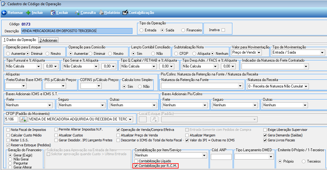The height and width of the screenshot is (170, 327).
Task: Enable Calcular Custo Médio checkbox
Action: coord(8,135)
